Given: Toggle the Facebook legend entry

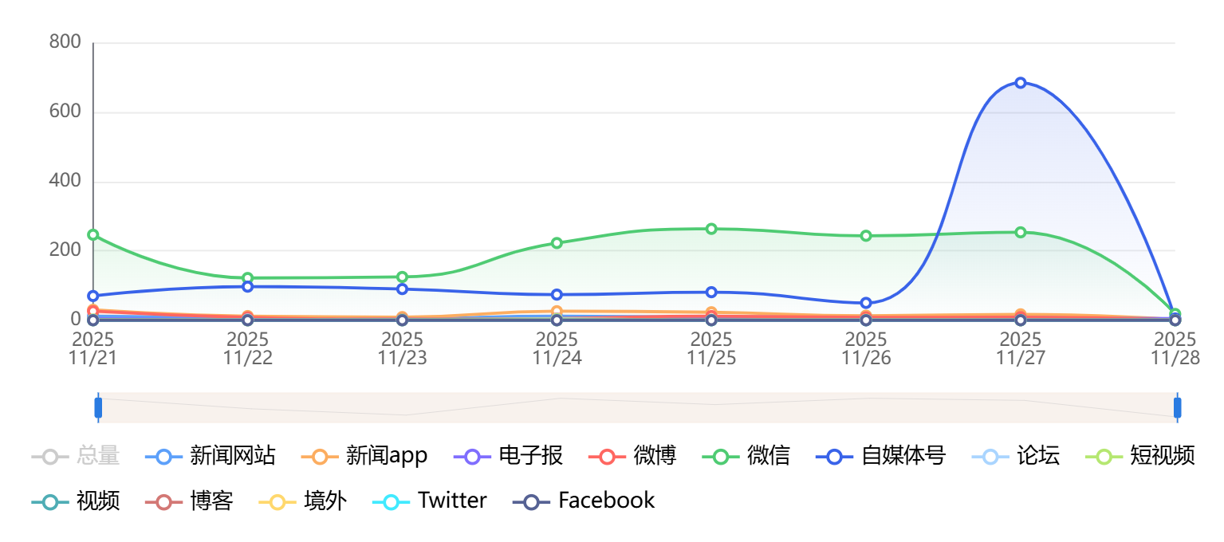Looking at the screenshot, I should [x=584, y=501].
